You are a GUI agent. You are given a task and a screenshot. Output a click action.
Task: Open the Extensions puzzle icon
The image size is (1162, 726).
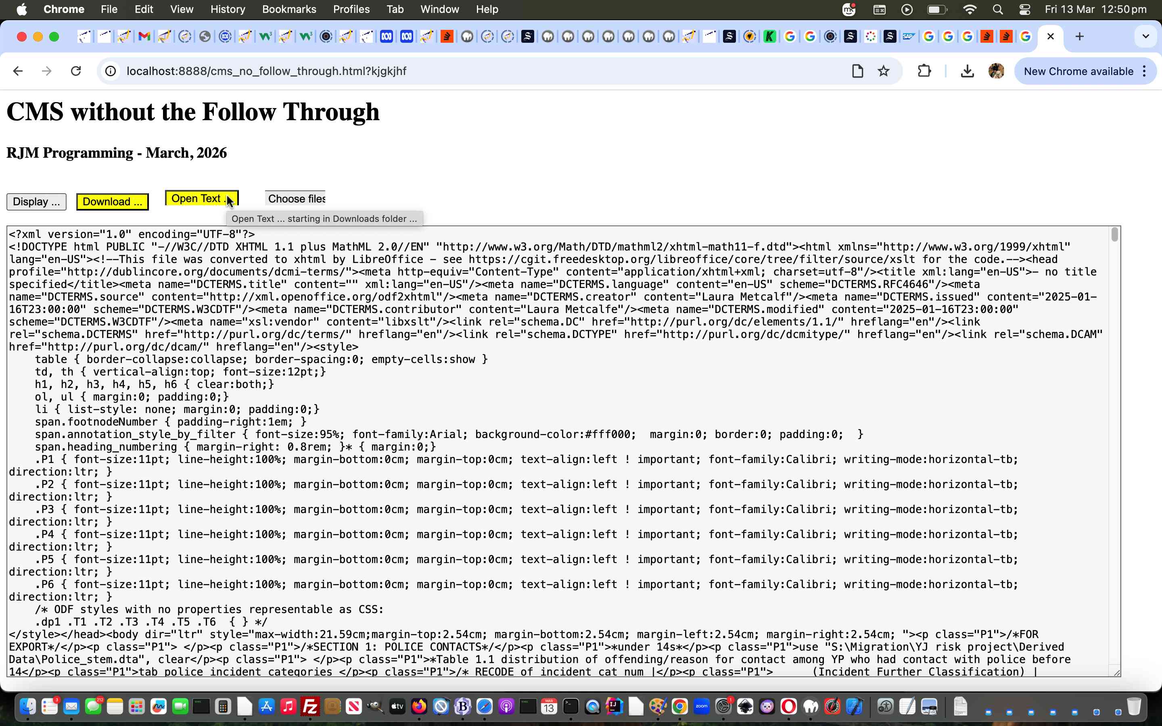(x=924, y=71)
